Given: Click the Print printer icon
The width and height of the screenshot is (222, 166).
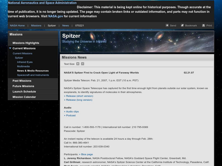Looking at the screenshot, I should coord(203,25).
